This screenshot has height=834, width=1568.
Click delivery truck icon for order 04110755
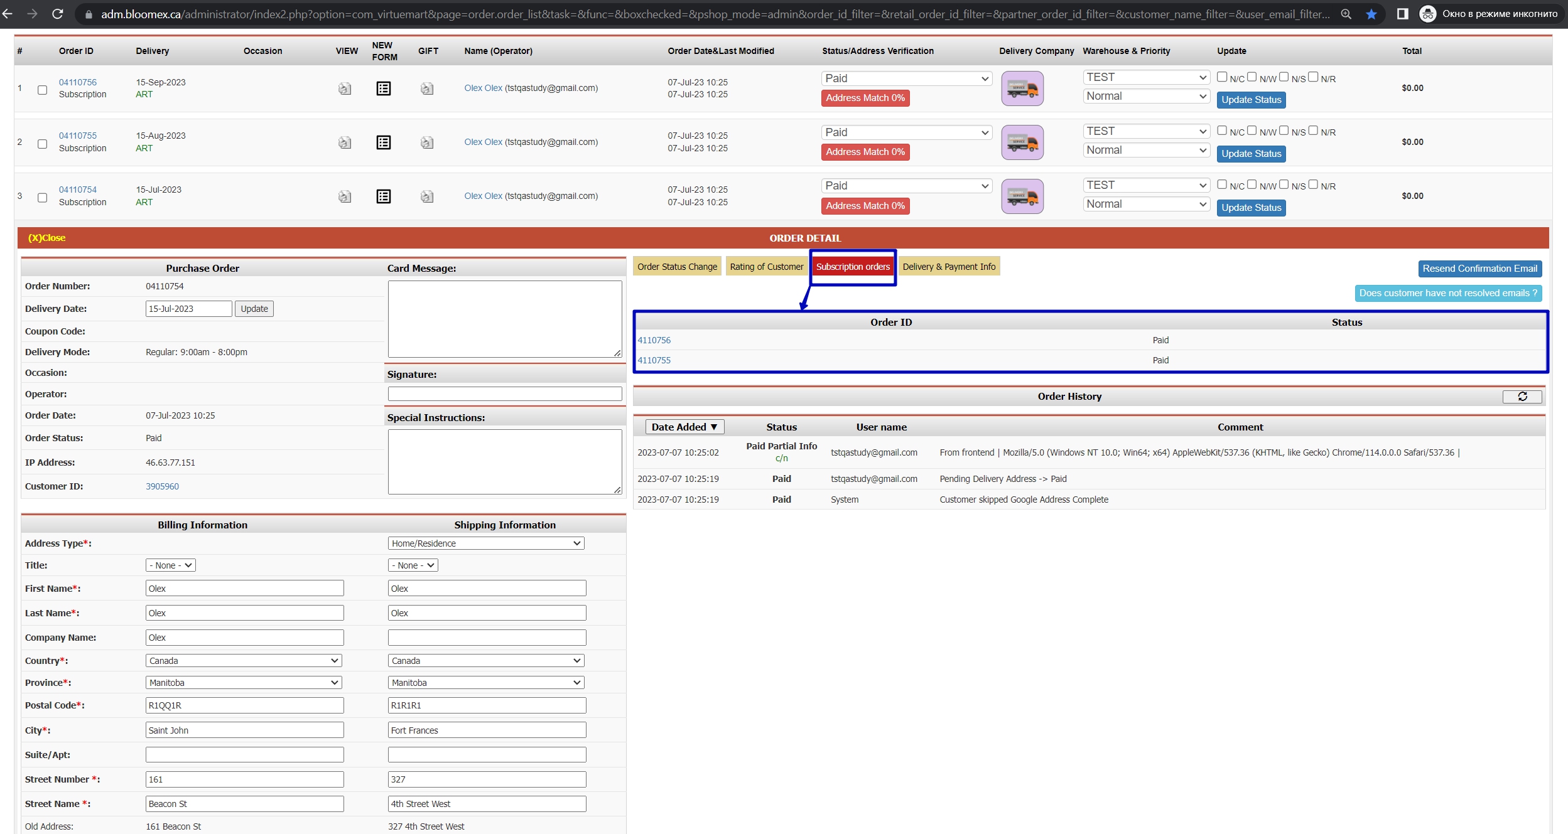point(1022,142)
